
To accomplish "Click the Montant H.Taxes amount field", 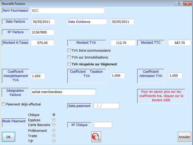I will (42, 43).
